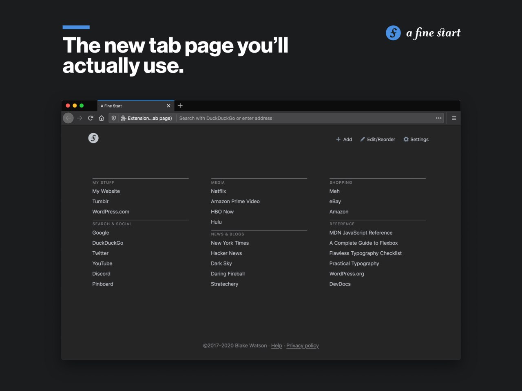Click the Privacy policy footer link
This screenshot has height=391, width=522.
[x=303, y=345]
